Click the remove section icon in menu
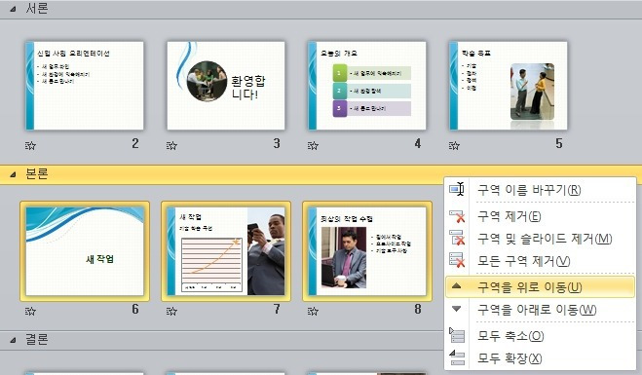 point(457,216)
